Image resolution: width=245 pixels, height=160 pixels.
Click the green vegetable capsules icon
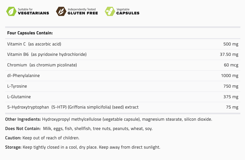[x=110, y=11]
